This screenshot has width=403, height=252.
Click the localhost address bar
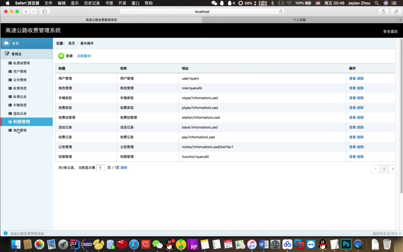click(x=202, y=11)
